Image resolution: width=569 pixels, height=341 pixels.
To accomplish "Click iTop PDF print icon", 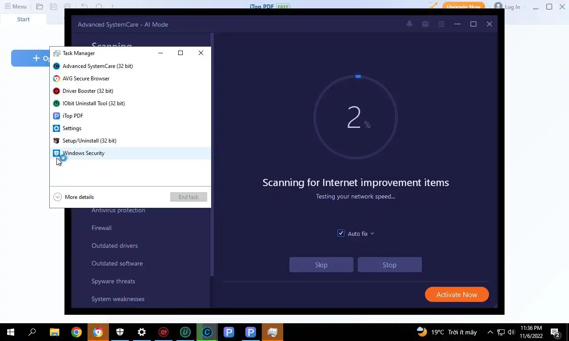I will coord(67,7).
